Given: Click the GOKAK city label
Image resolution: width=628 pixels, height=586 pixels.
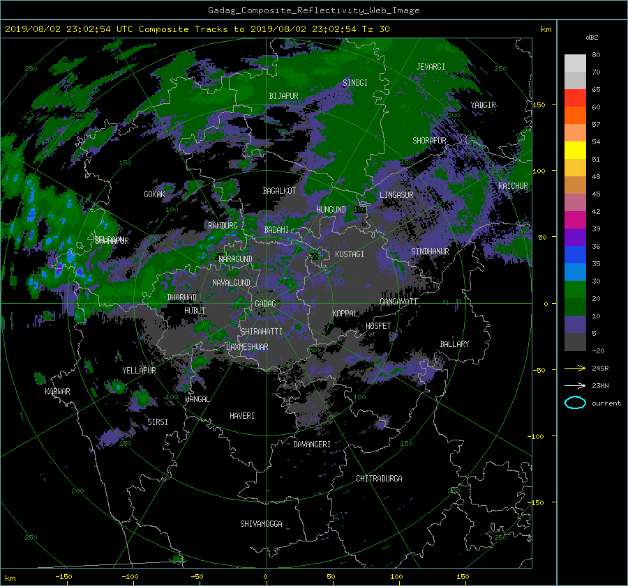Looking at the screenshot, I should 154,194.
